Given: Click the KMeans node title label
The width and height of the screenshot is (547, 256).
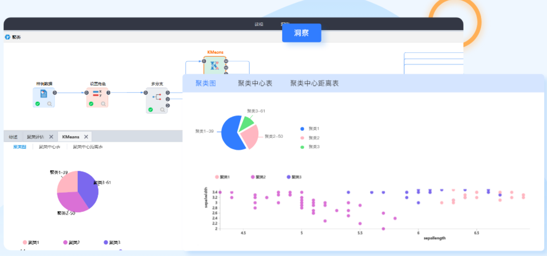Looking at the screenshot, I should (x=215, y=52).
